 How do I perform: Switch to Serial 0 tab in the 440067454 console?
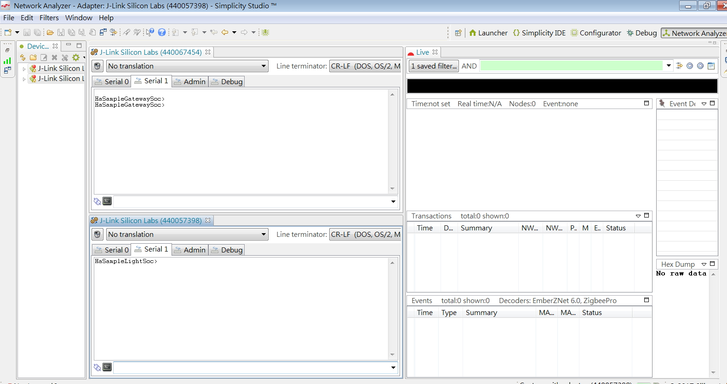[112, 82]
